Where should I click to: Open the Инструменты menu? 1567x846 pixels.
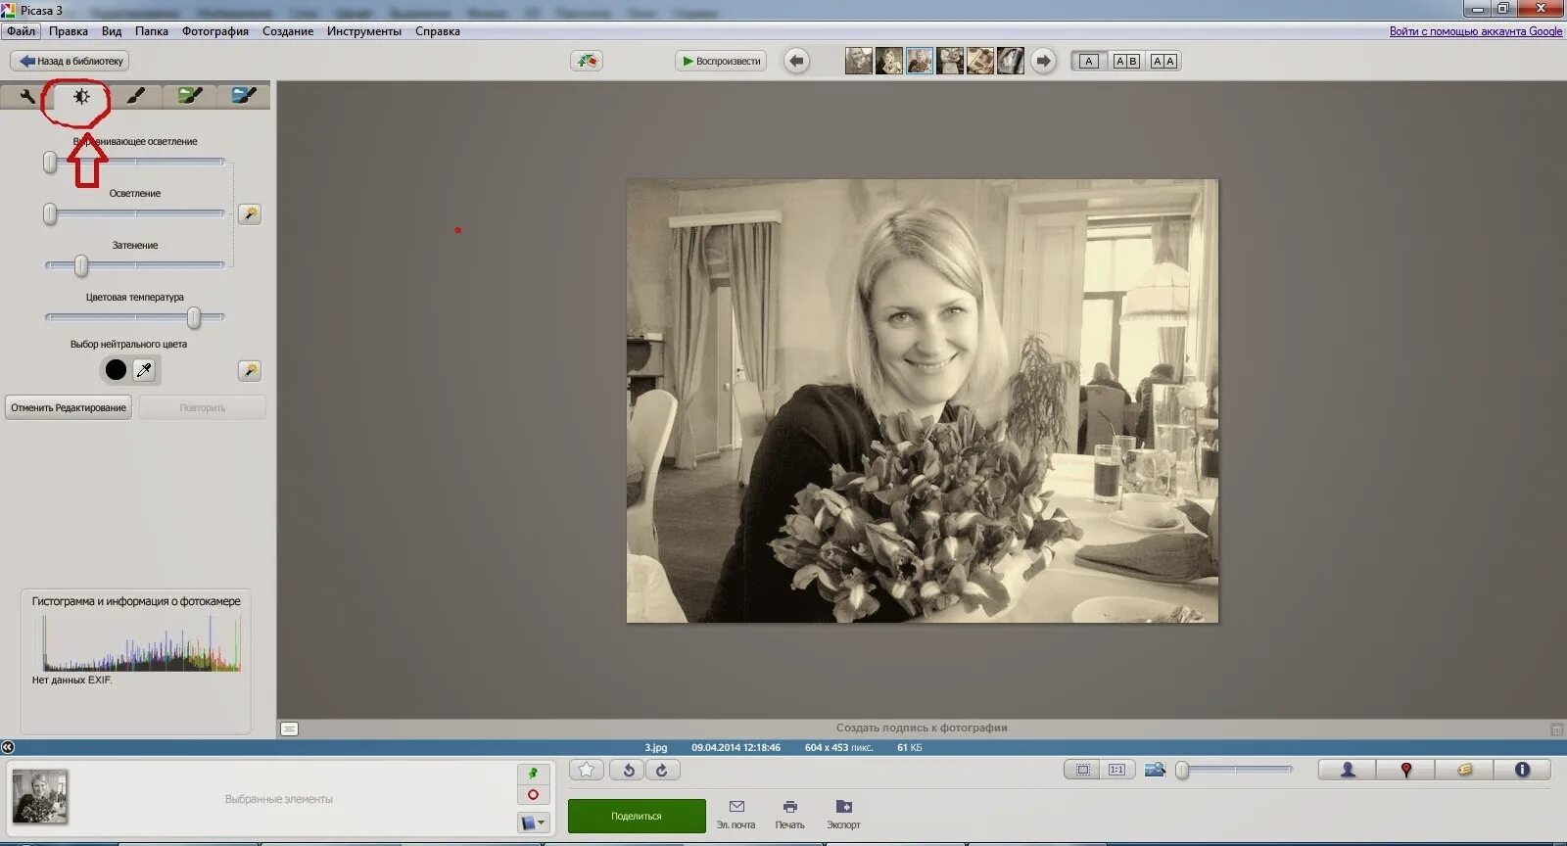[x=364, y=31]
